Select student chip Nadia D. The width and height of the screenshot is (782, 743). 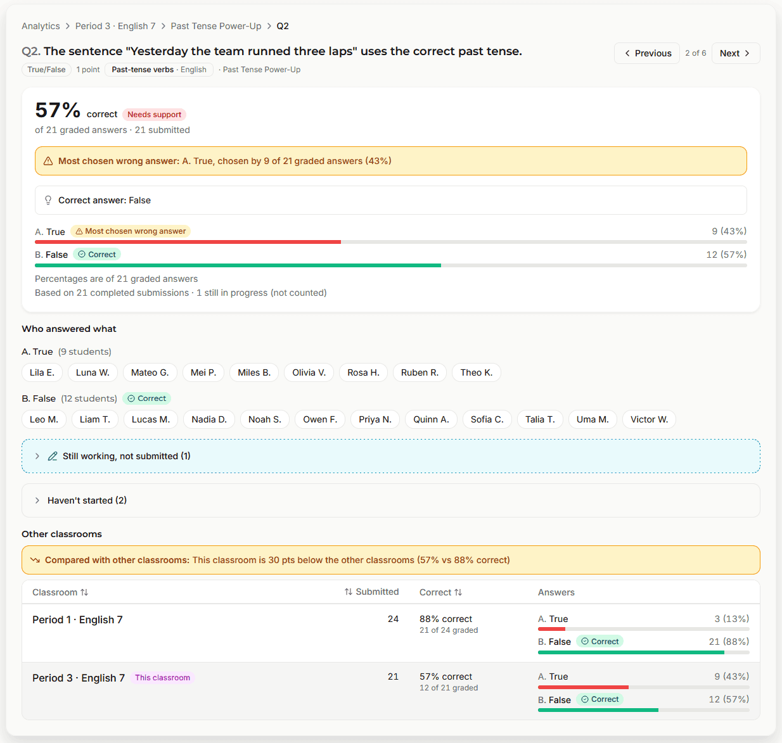pyautogui.click(x=209, y=419)
